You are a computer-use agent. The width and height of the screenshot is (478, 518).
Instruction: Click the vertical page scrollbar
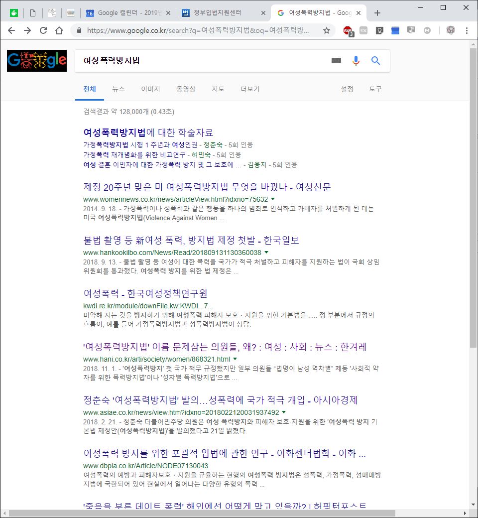tap(473, 199)
